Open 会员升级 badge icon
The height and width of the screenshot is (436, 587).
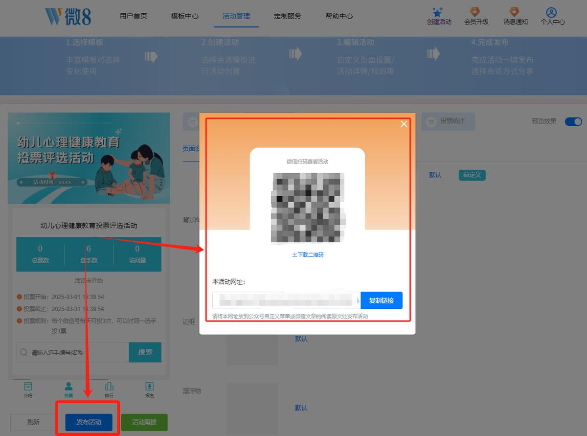click(475, 12)
